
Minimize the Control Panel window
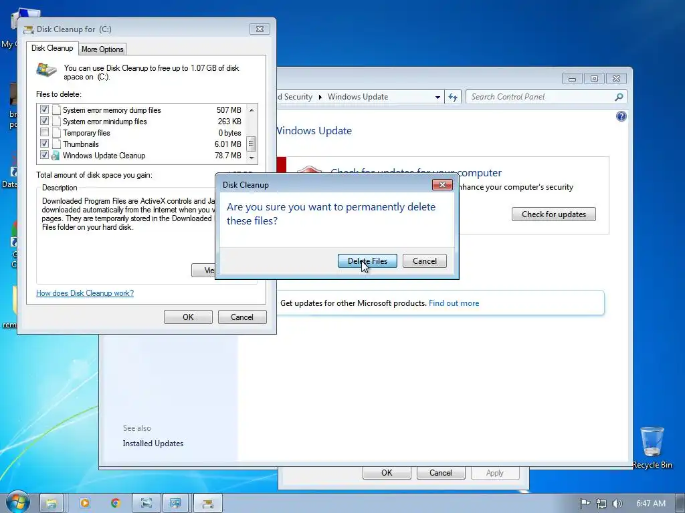tap(573, 79)
